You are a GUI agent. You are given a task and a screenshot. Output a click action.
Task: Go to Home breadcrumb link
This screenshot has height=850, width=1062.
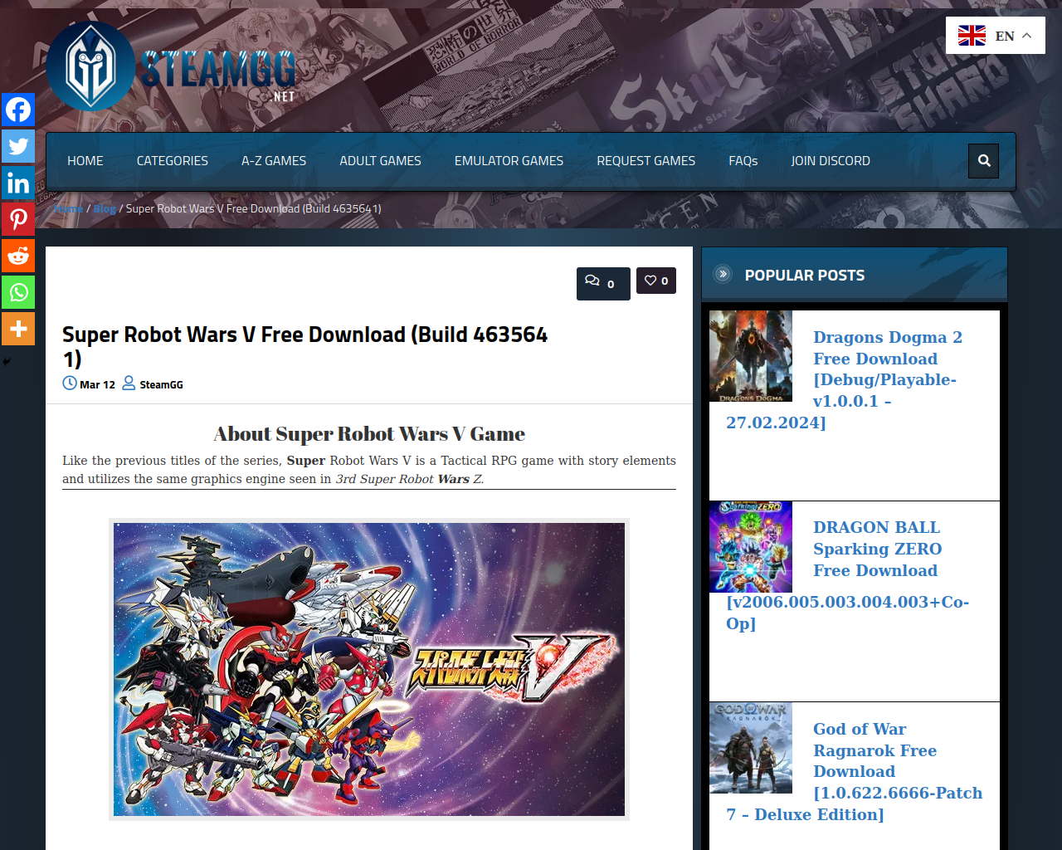[x=69, y=208]
